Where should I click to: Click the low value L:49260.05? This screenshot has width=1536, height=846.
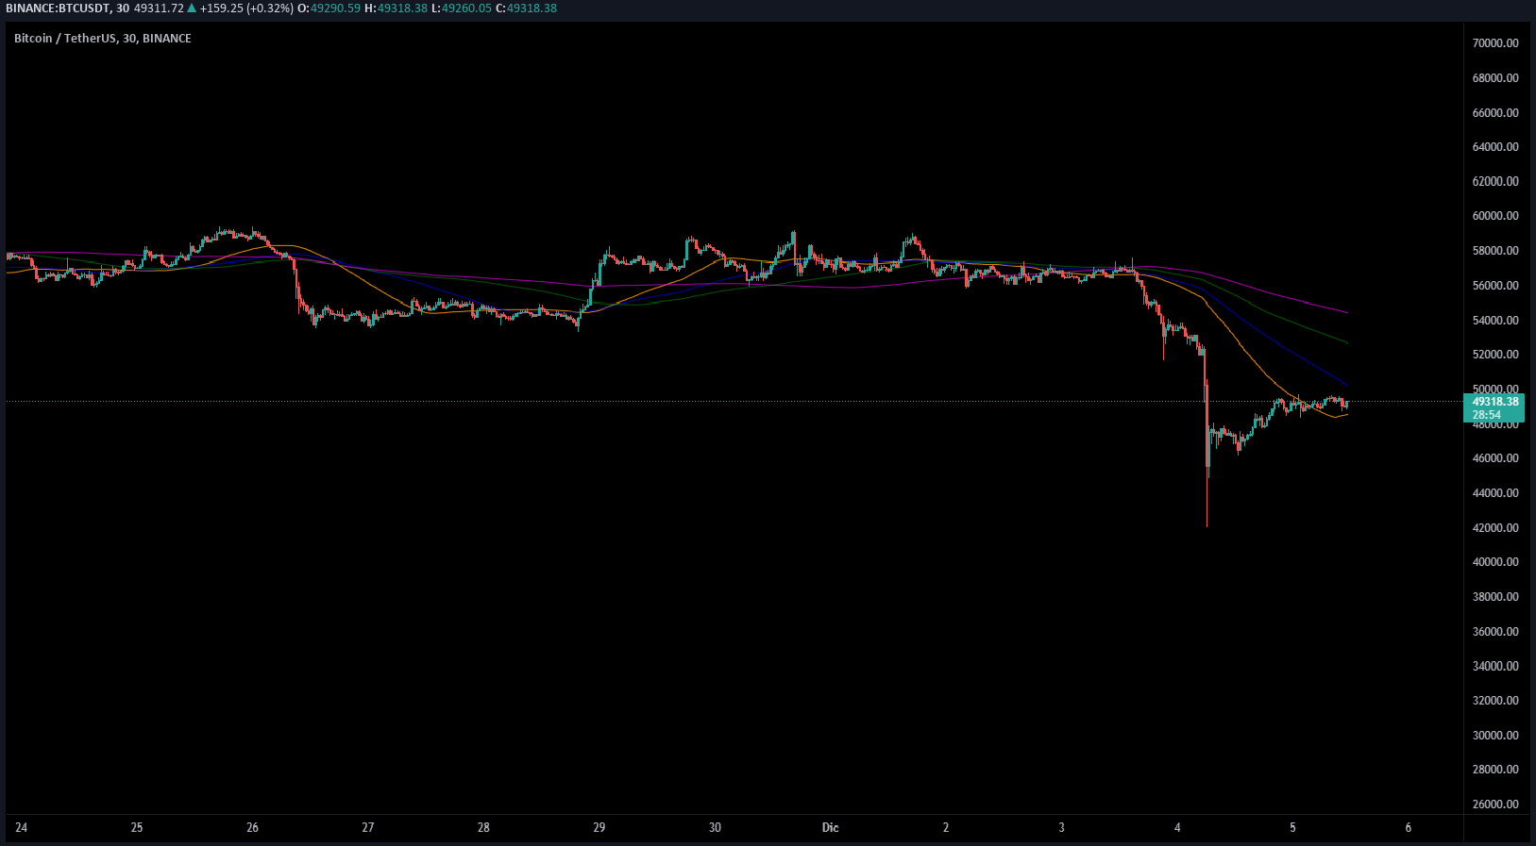pos(462,8)
